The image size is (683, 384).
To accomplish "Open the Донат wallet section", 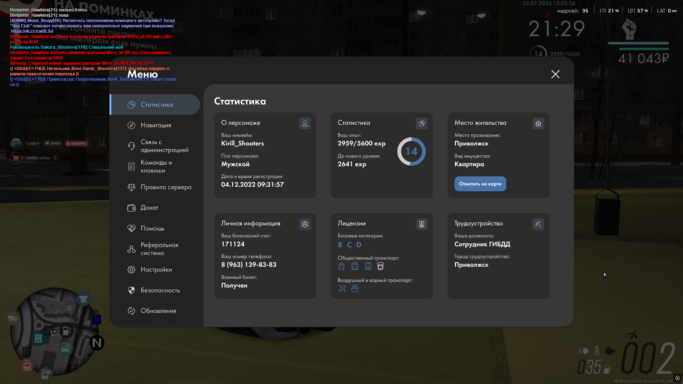I will (149, 208).
